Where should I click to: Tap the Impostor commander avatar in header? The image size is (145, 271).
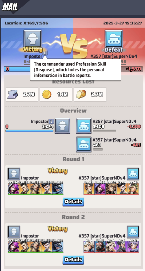click(33, 39)
